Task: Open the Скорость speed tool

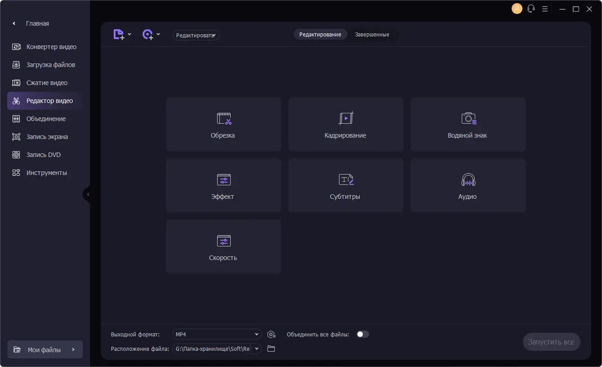Action: pyautogui.click(x=223, y=246)
